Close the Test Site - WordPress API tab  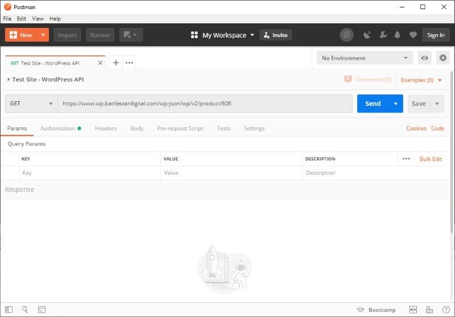coord(100,63)
